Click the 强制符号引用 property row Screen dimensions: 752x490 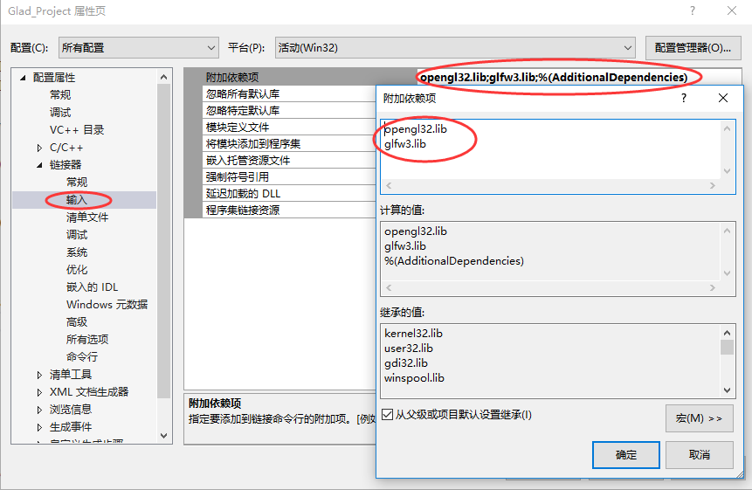(289, 177)
